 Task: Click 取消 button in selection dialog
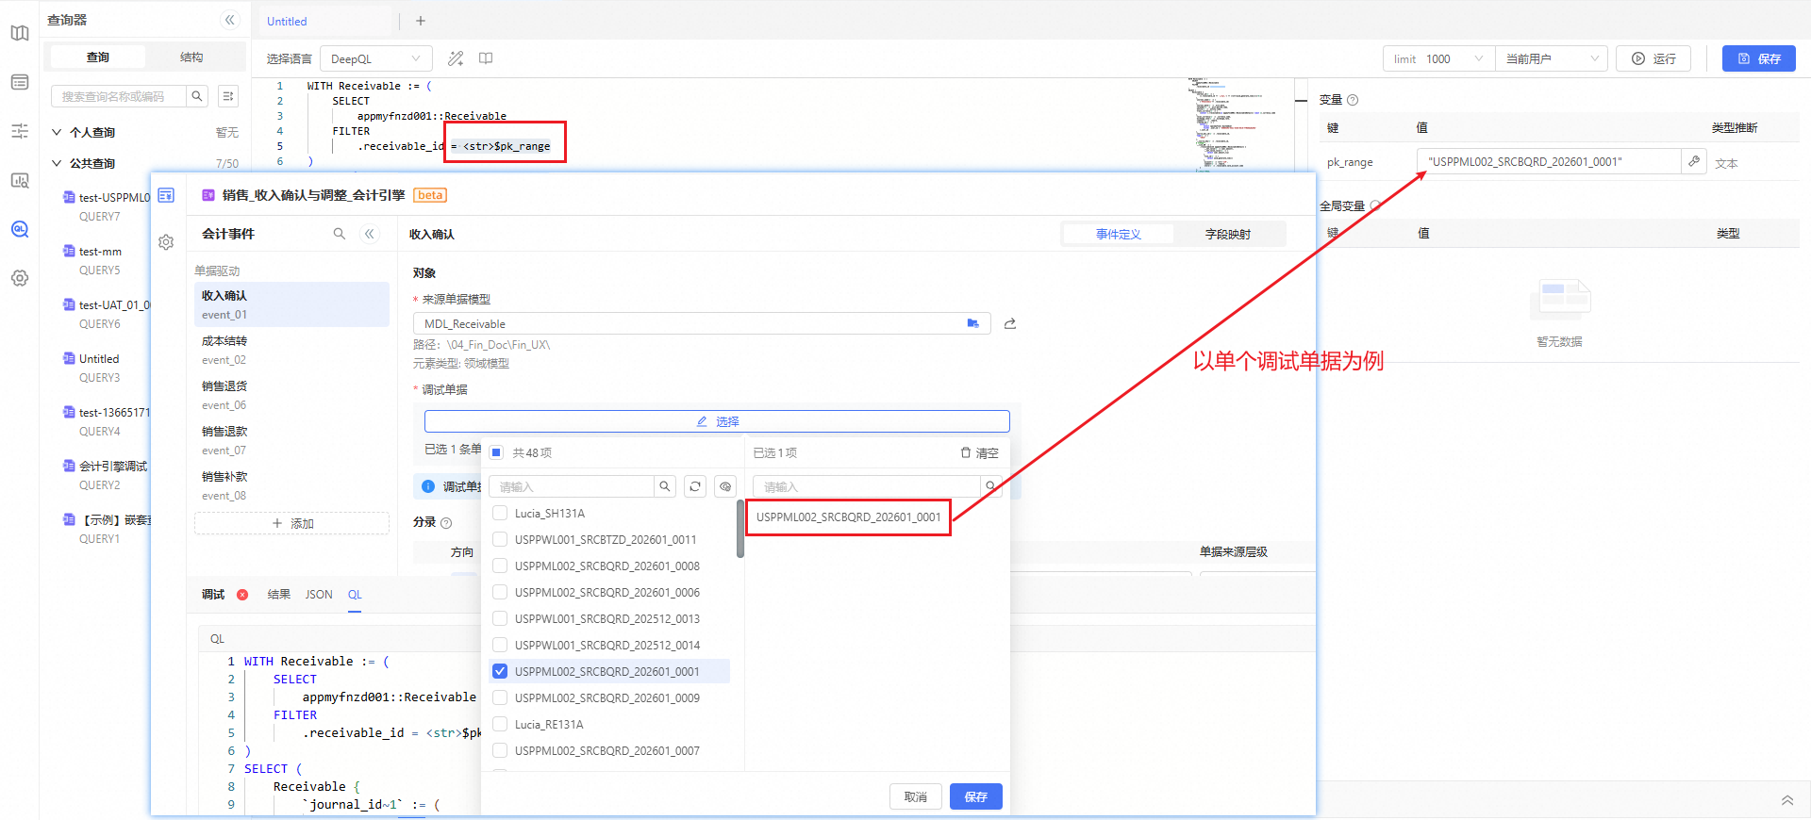coord(915,797)
